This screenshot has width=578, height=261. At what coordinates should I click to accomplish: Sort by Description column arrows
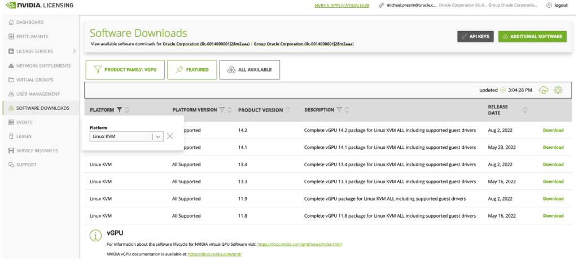347,110
